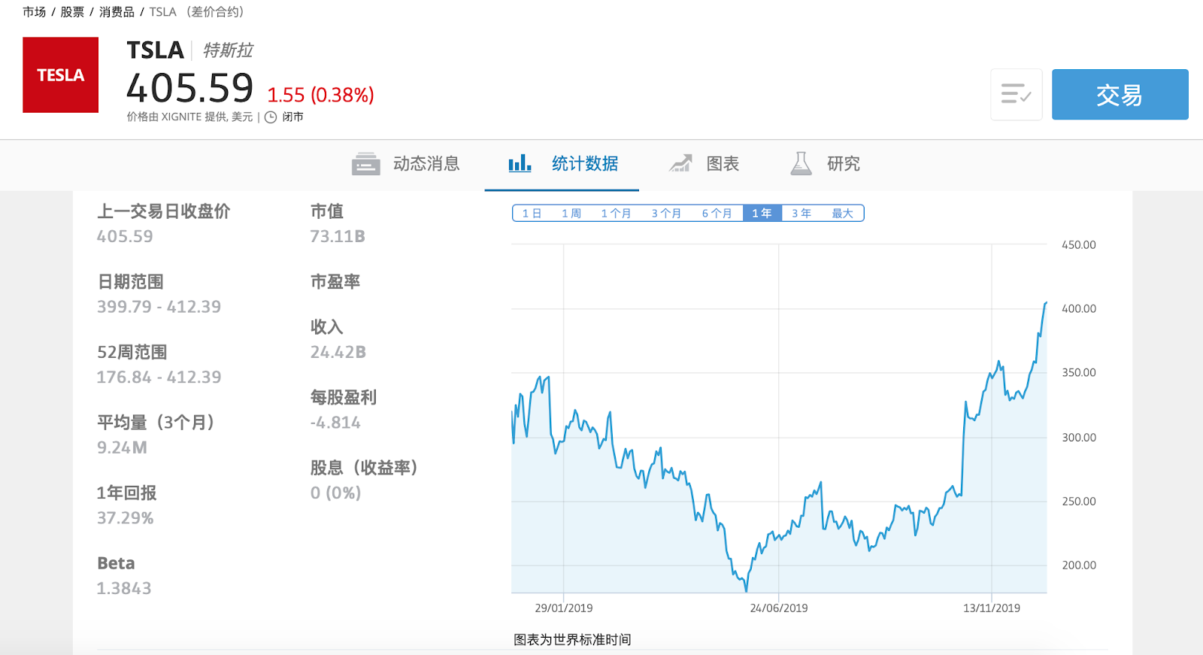Click the TSLA ticker heading
This screenshot has width=1203, height=655.
point(155,50)
